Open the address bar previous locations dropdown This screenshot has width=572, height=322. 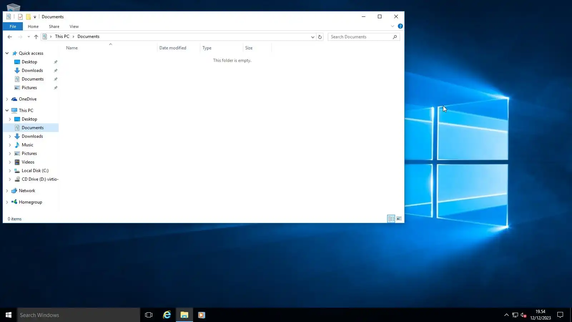tap(312, 37)
